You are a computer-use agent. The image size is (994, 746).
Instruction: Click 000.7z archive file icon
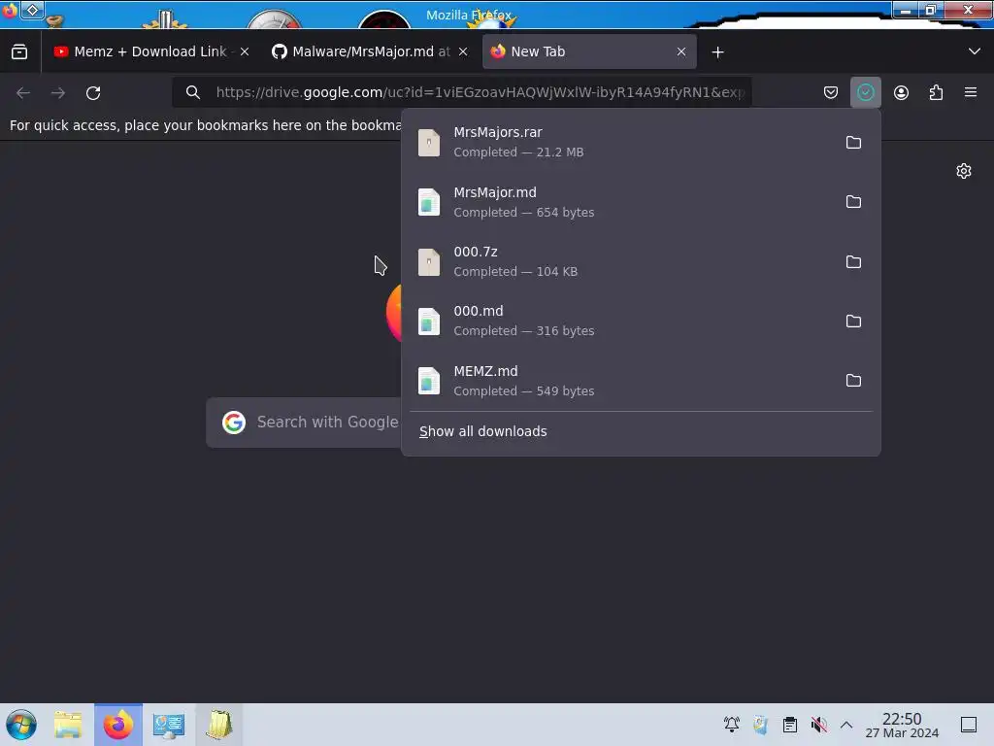pos(429,262)
